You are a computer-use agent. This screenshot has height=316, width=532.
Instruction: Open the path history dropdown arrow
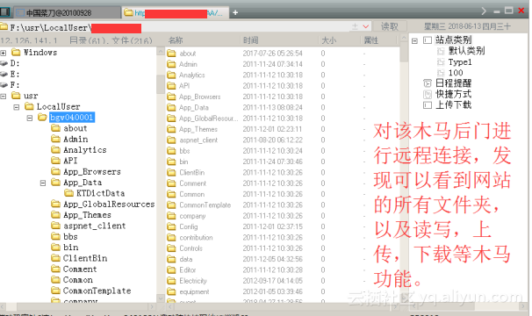(365, 26)
